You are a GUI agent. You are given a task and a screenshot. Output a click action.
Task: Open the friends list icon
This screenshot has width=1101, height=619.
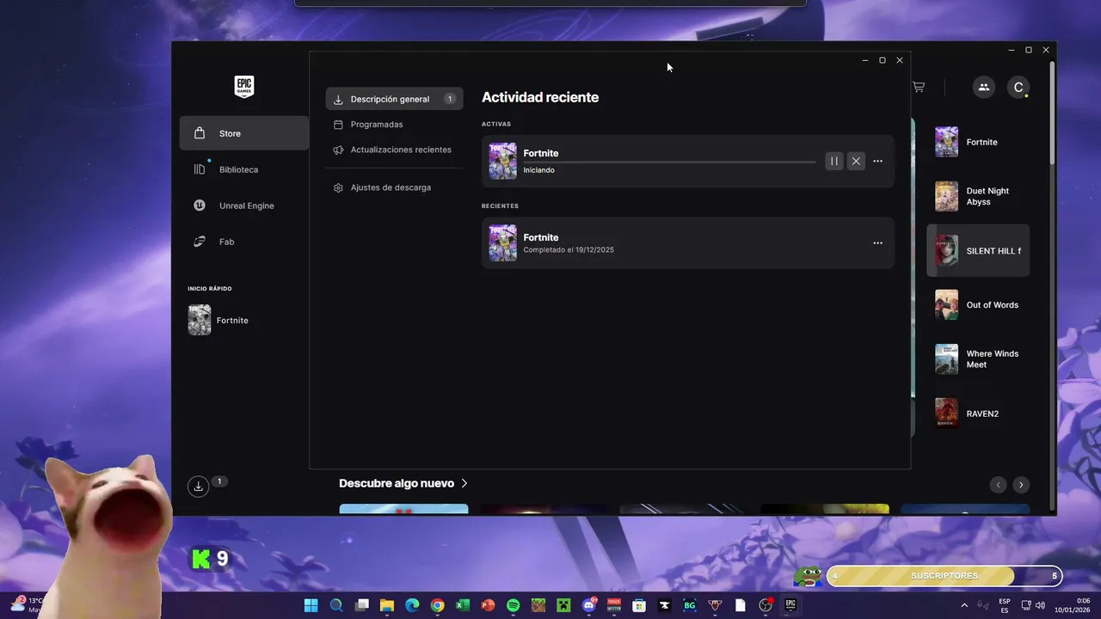pos(983,87)
